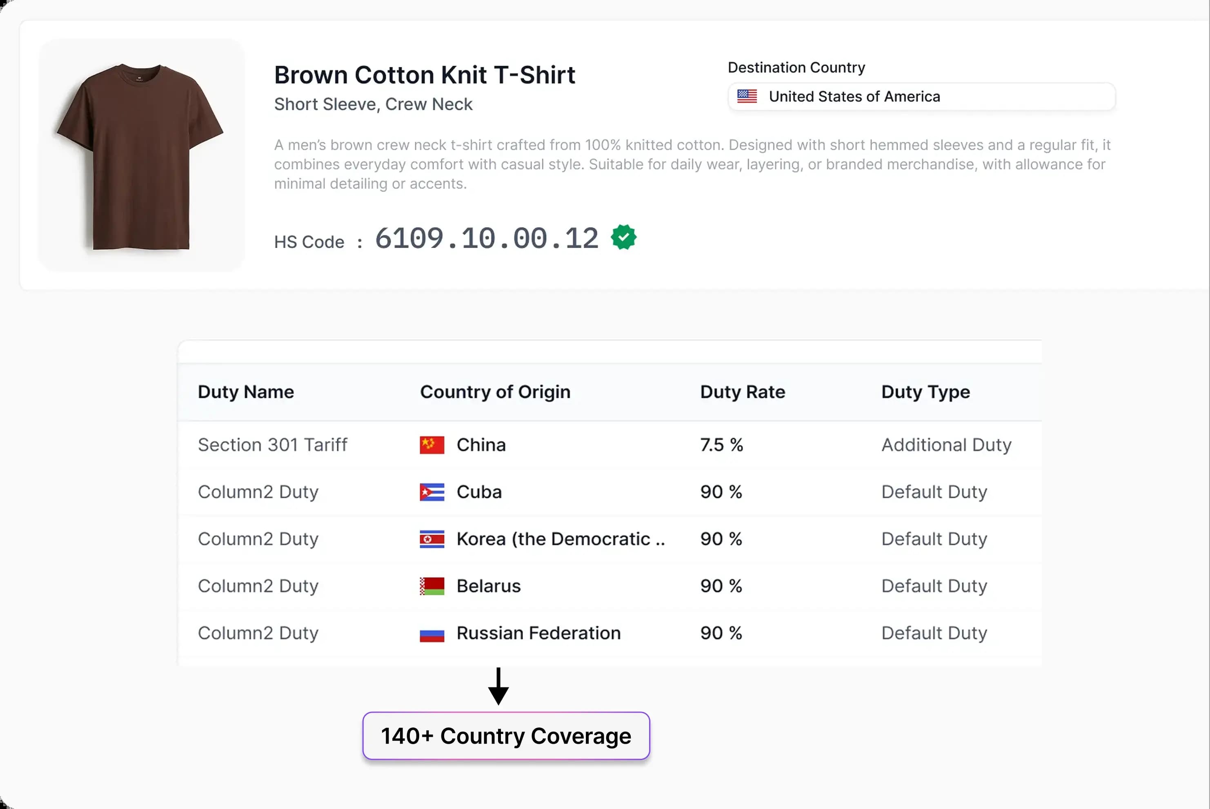1210x809 pixels.
Task: Open the Destination Country dropdown
Action: click(921, 97)
